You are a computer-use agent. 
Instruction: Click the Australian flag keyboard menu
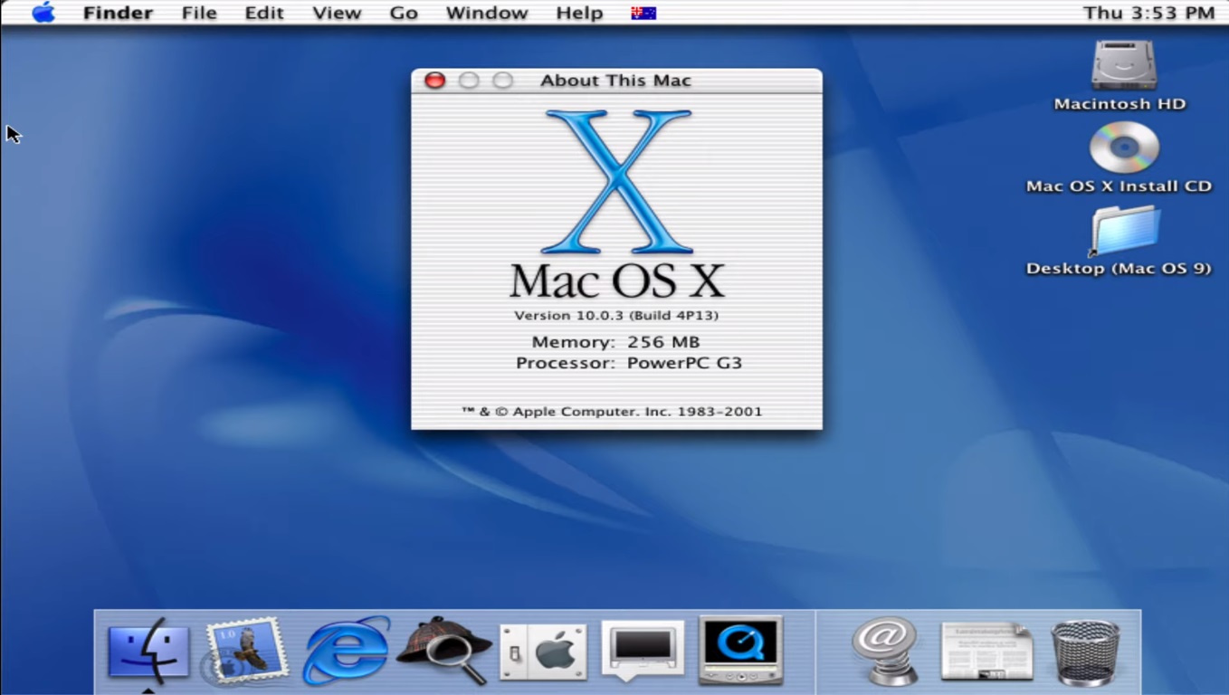(x=643, y=13)
